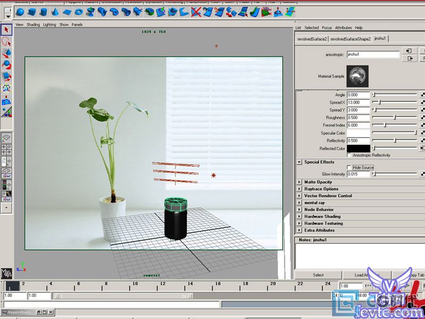Click the Reflected Color black swatch
425x319 pixels.
[358, 149]
